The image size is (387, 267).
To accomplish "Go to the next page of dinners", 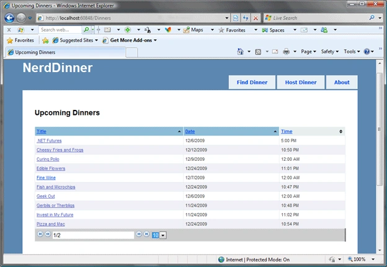I will click(x=139, y=234).
